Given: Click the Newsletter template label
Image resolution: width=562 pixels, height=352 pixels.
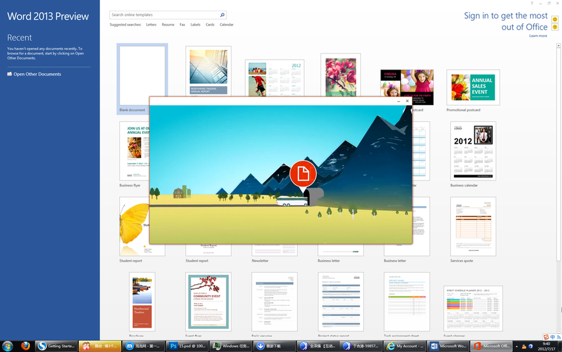Looking at the screenshot, I should coord(260,260).
